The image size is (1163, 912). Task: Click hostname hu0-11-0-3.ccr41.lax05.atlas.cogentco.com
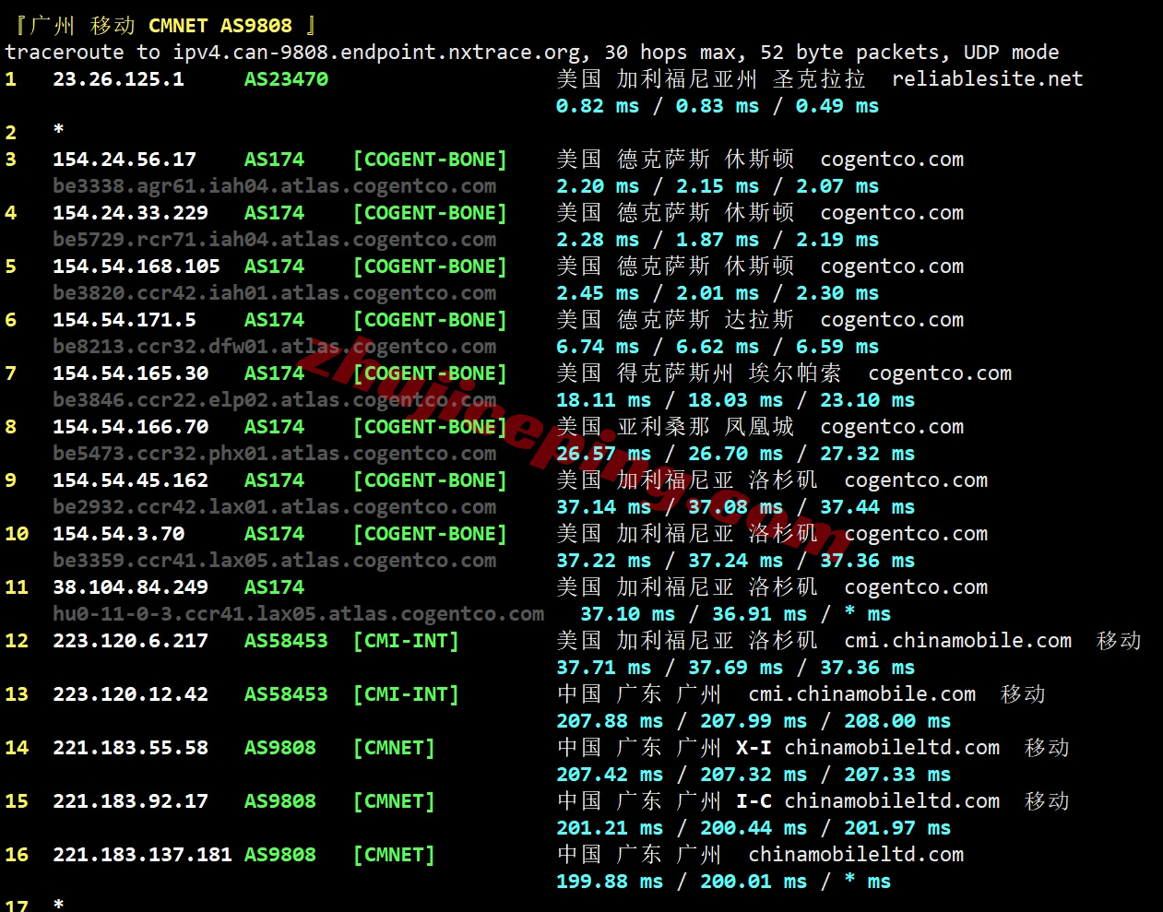pos(298,614)
